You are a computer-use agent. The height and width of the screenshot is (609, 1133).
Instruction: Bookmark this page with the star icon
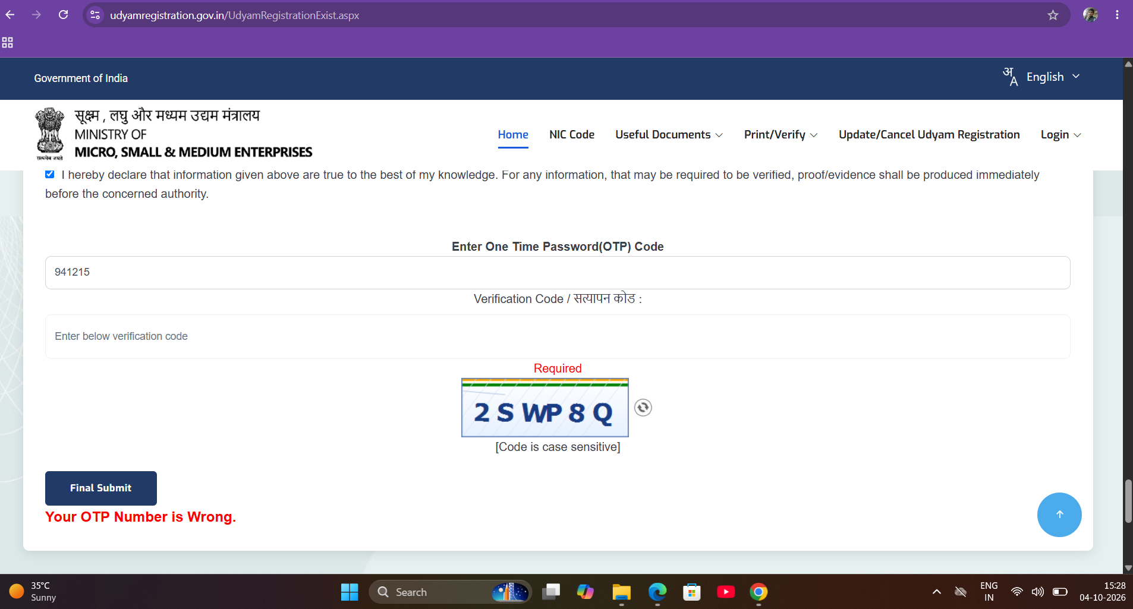(x=1053, y=15)
